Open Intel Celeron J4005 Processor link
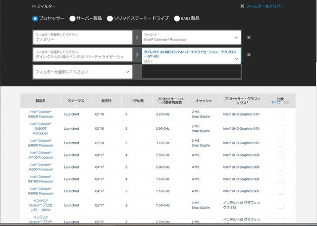Viewport: 317px width, 226px height. pos(41,167)
